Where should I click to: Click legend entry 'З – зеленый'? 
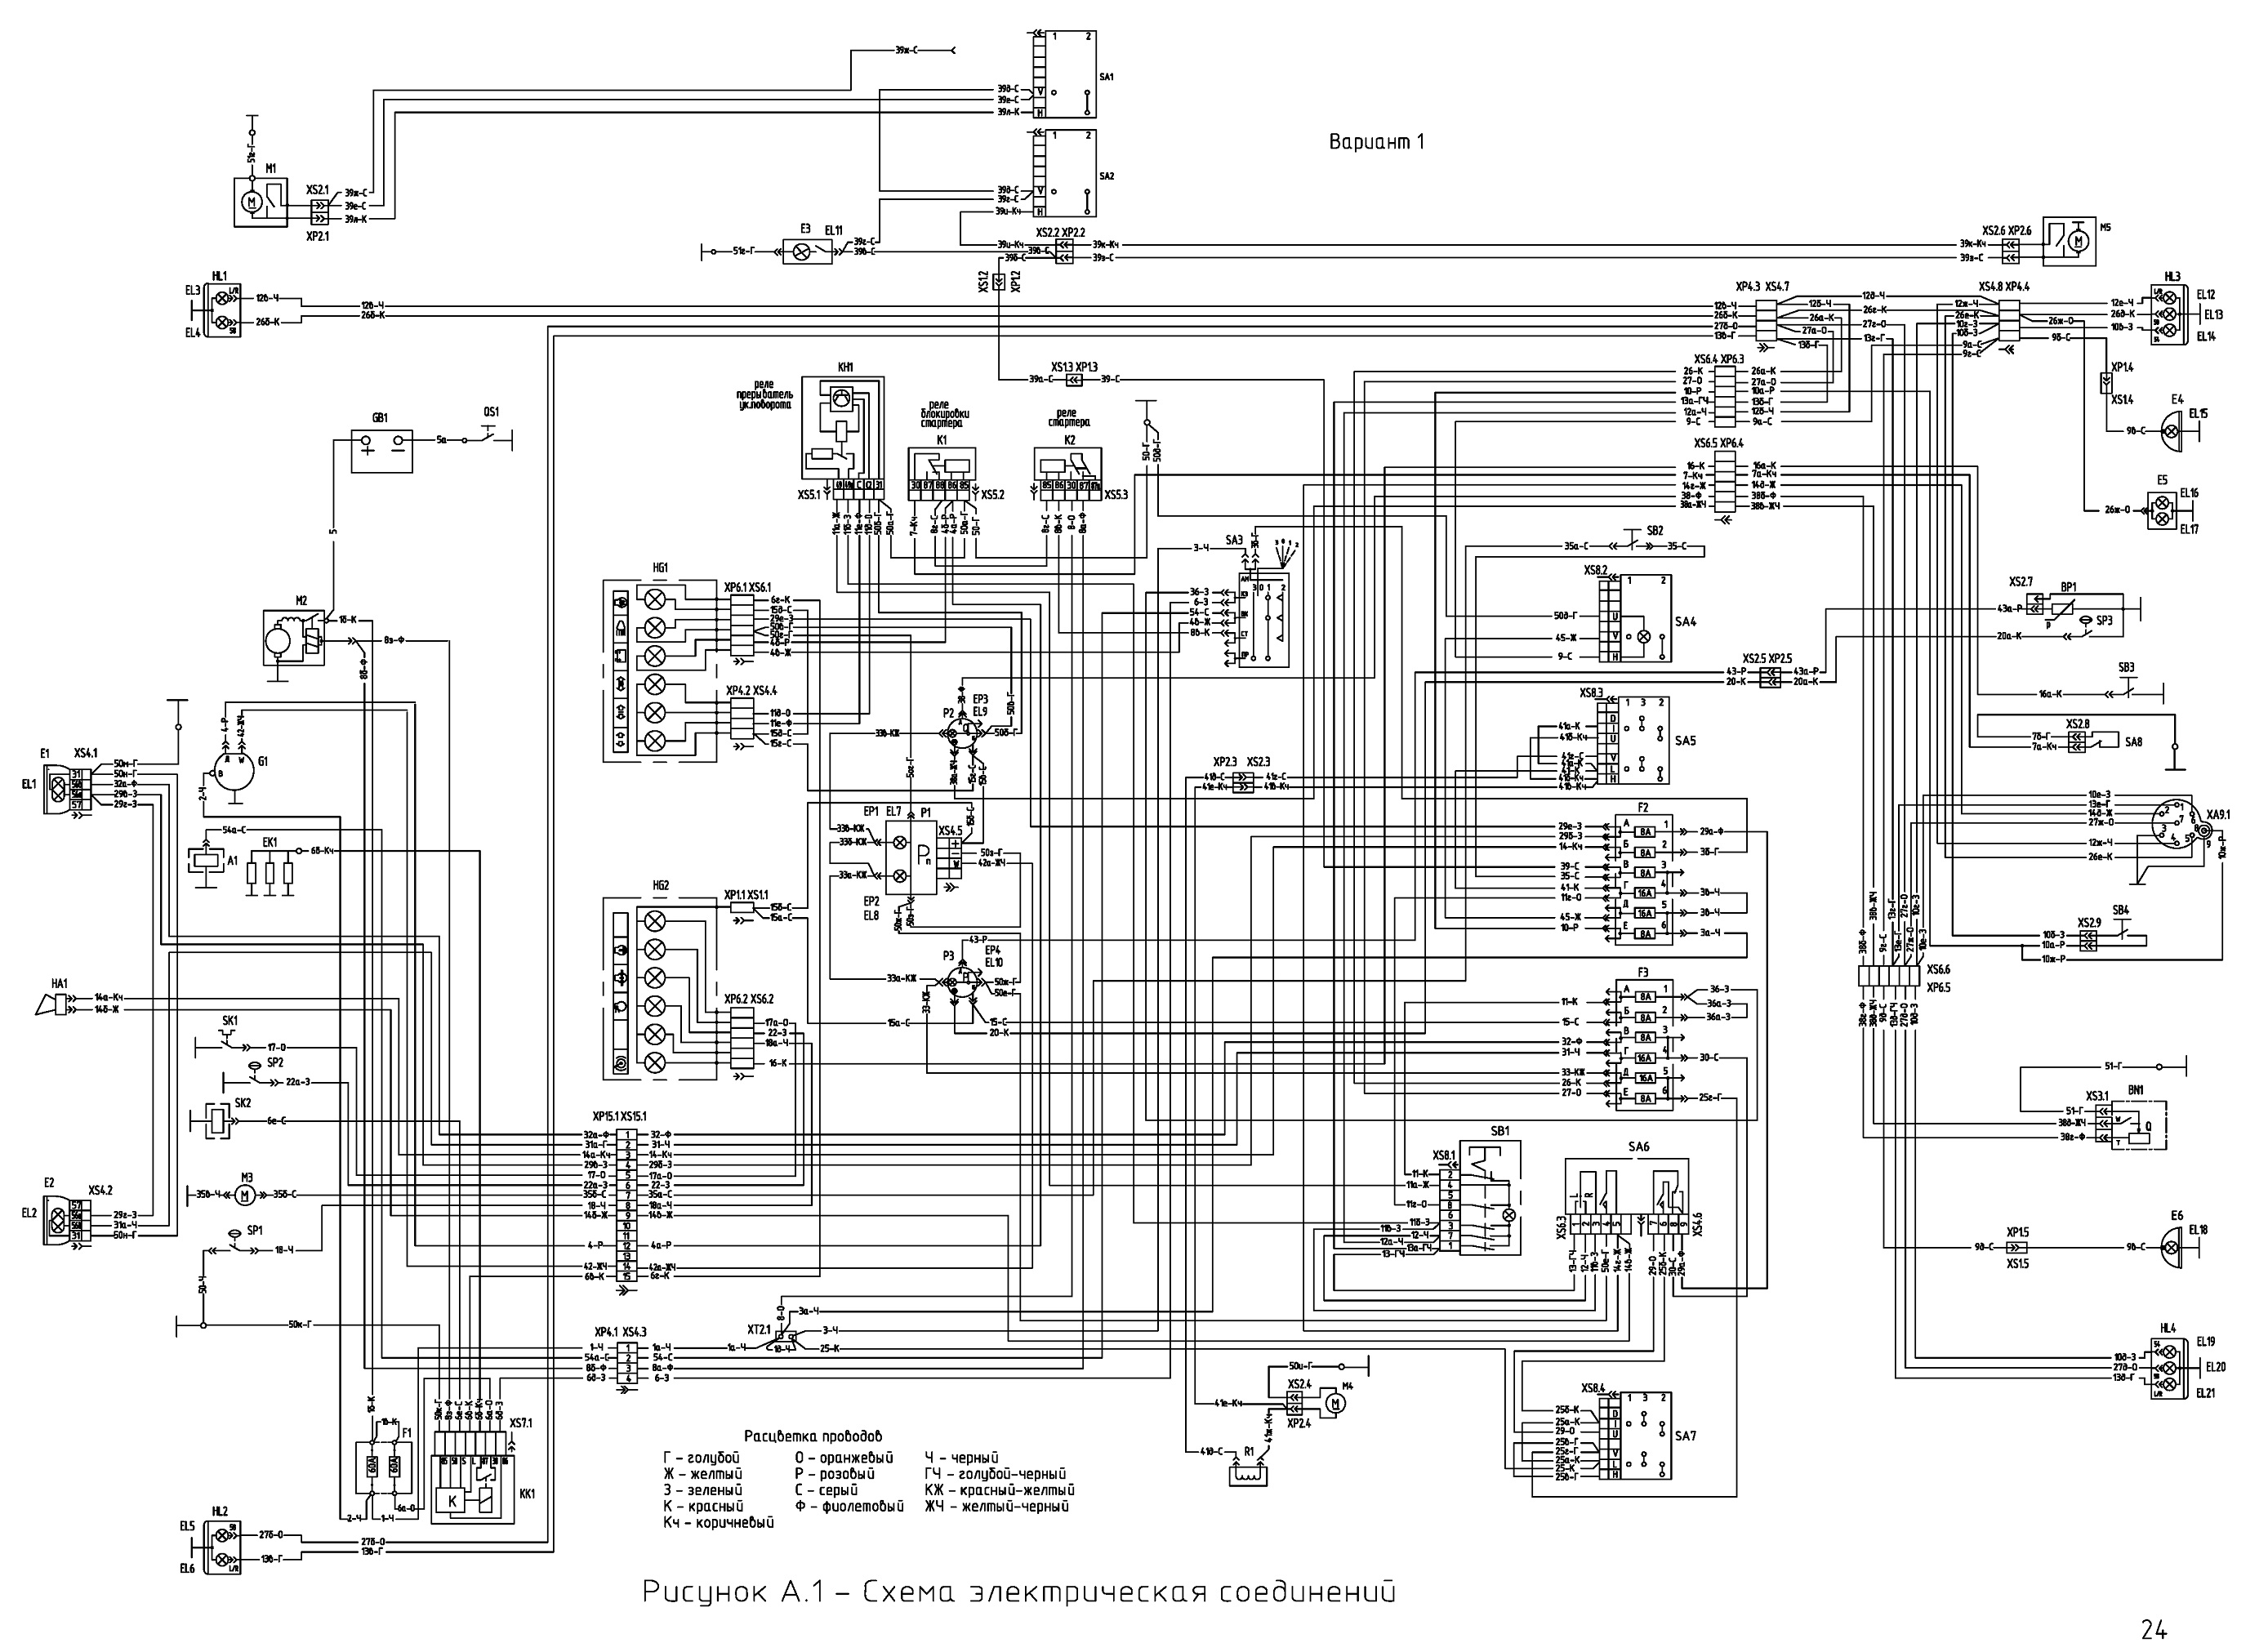coord(702,1490)
